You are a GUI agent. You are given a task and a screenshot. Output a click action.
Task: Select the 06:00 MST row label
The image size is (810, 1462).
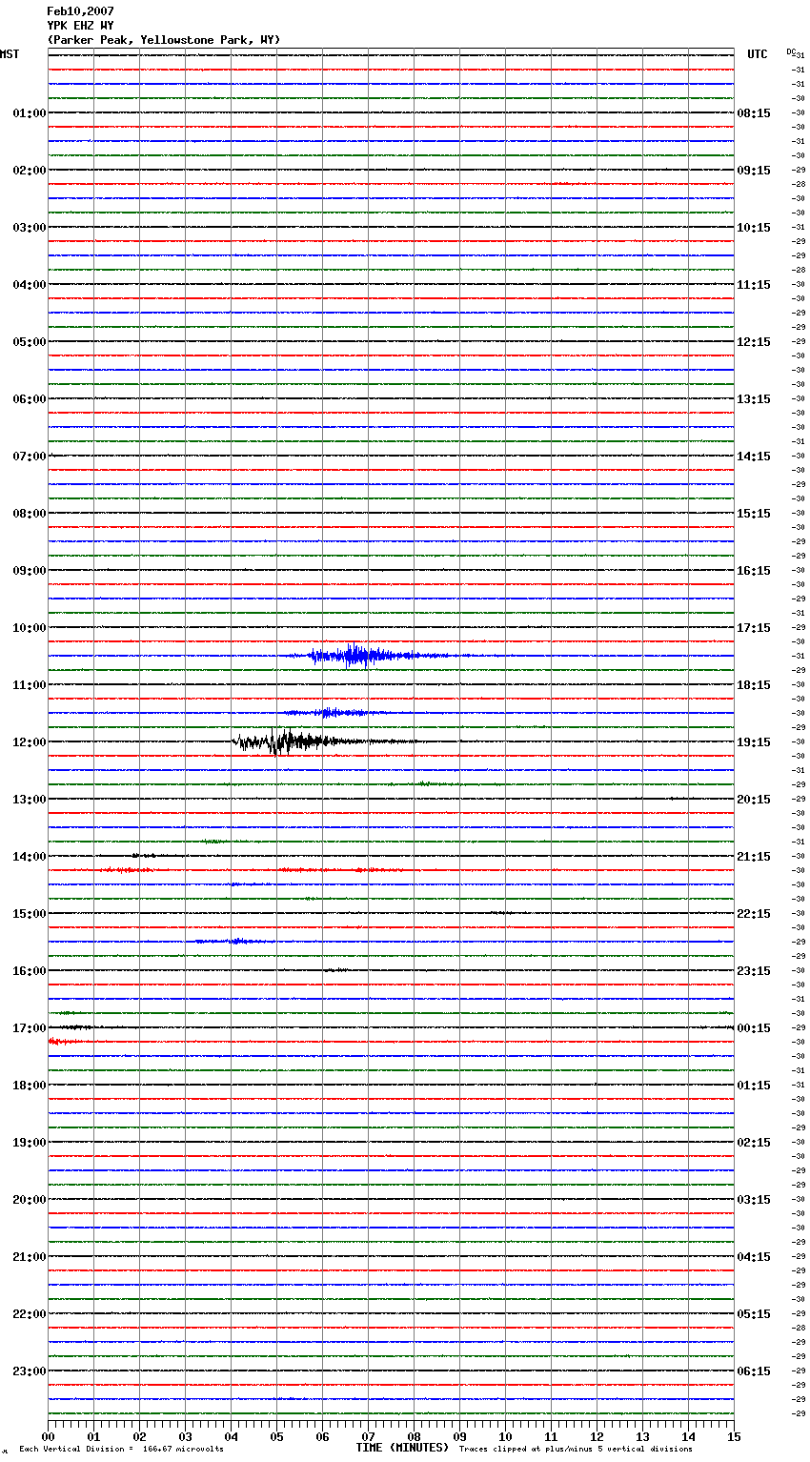pos(29,399)
